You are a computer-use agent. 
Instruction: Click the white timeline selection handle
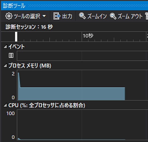tap(16, 37)
